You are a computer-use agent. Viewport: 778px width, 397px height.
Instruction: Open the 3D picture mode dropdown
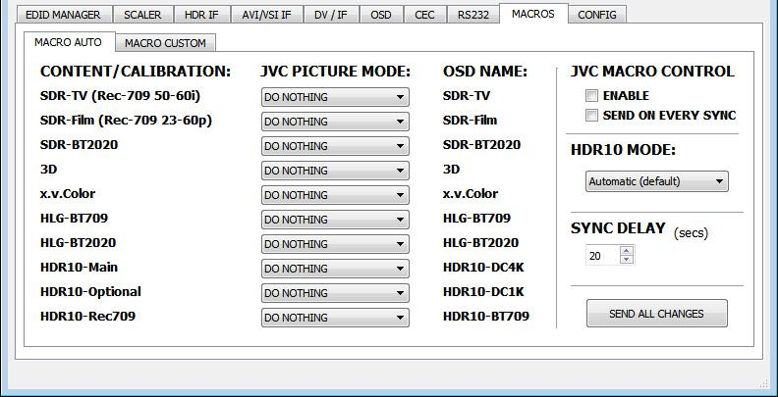[335, 171]
